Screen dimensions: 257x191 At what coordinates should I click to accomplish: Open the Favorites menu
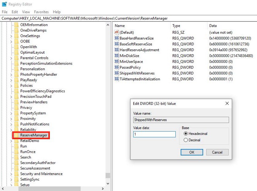tap(41, 12)
